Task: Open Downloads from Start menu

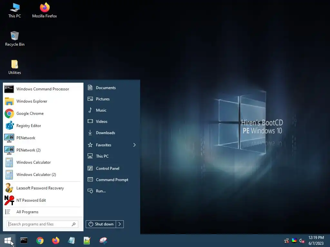Action: pyautogui.click(x=112, y=133)
